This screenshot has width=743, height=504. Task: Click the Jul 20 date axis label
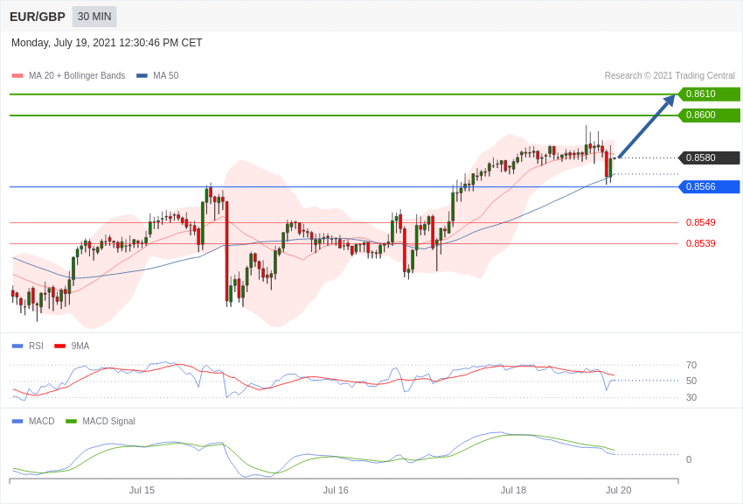pos(618,490)
